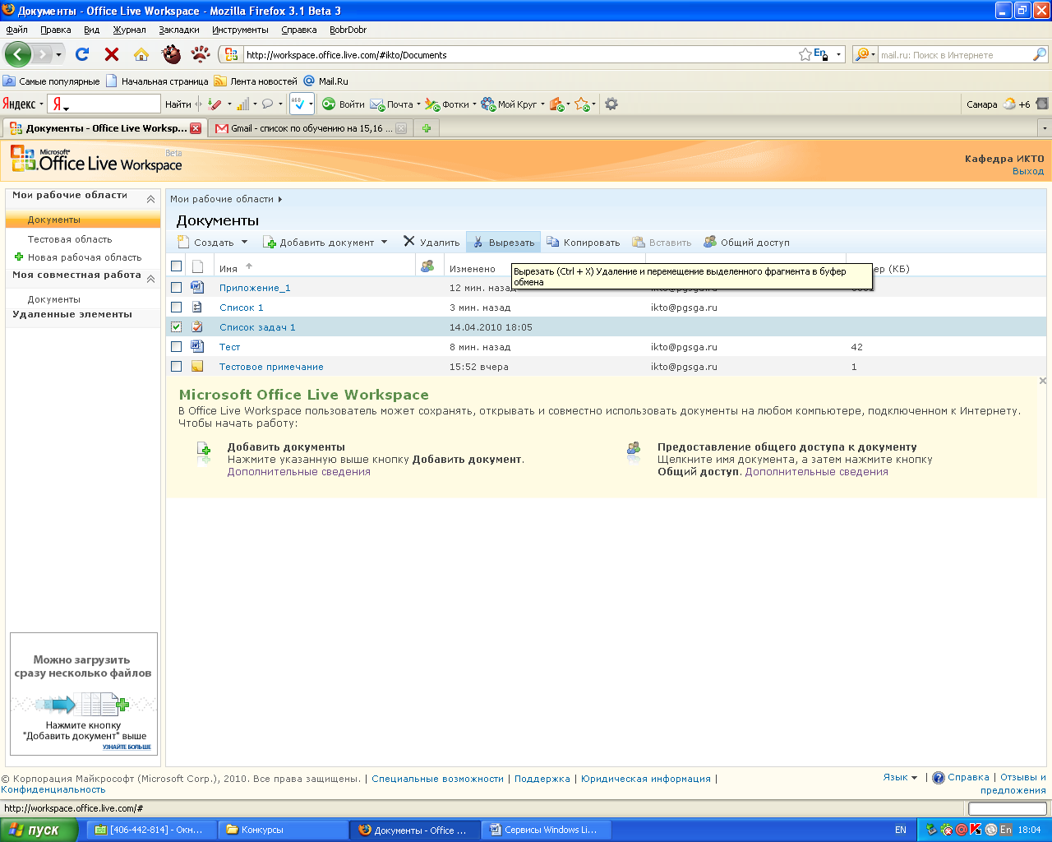1052x842 pixels.
Task: Click the Word icon beside Приложение_1
Action: (197, 287)
